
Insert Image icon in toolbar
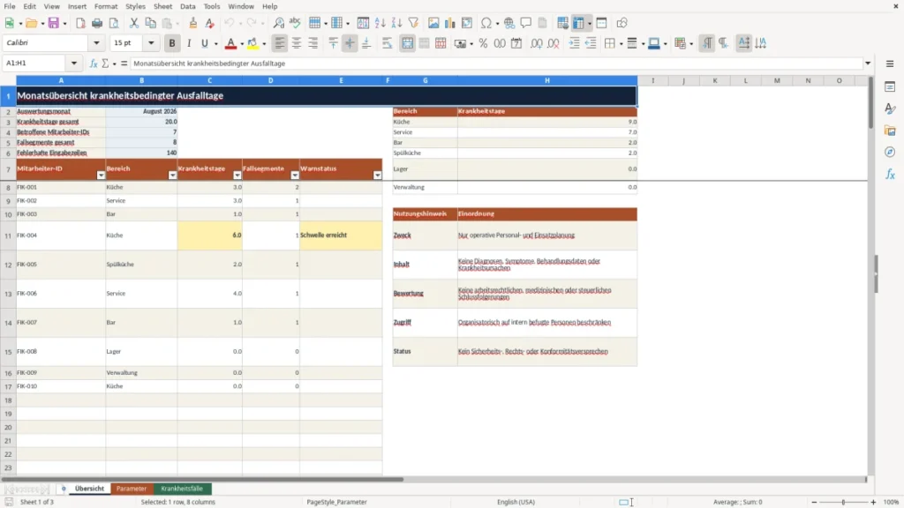[x=433, y=23]
